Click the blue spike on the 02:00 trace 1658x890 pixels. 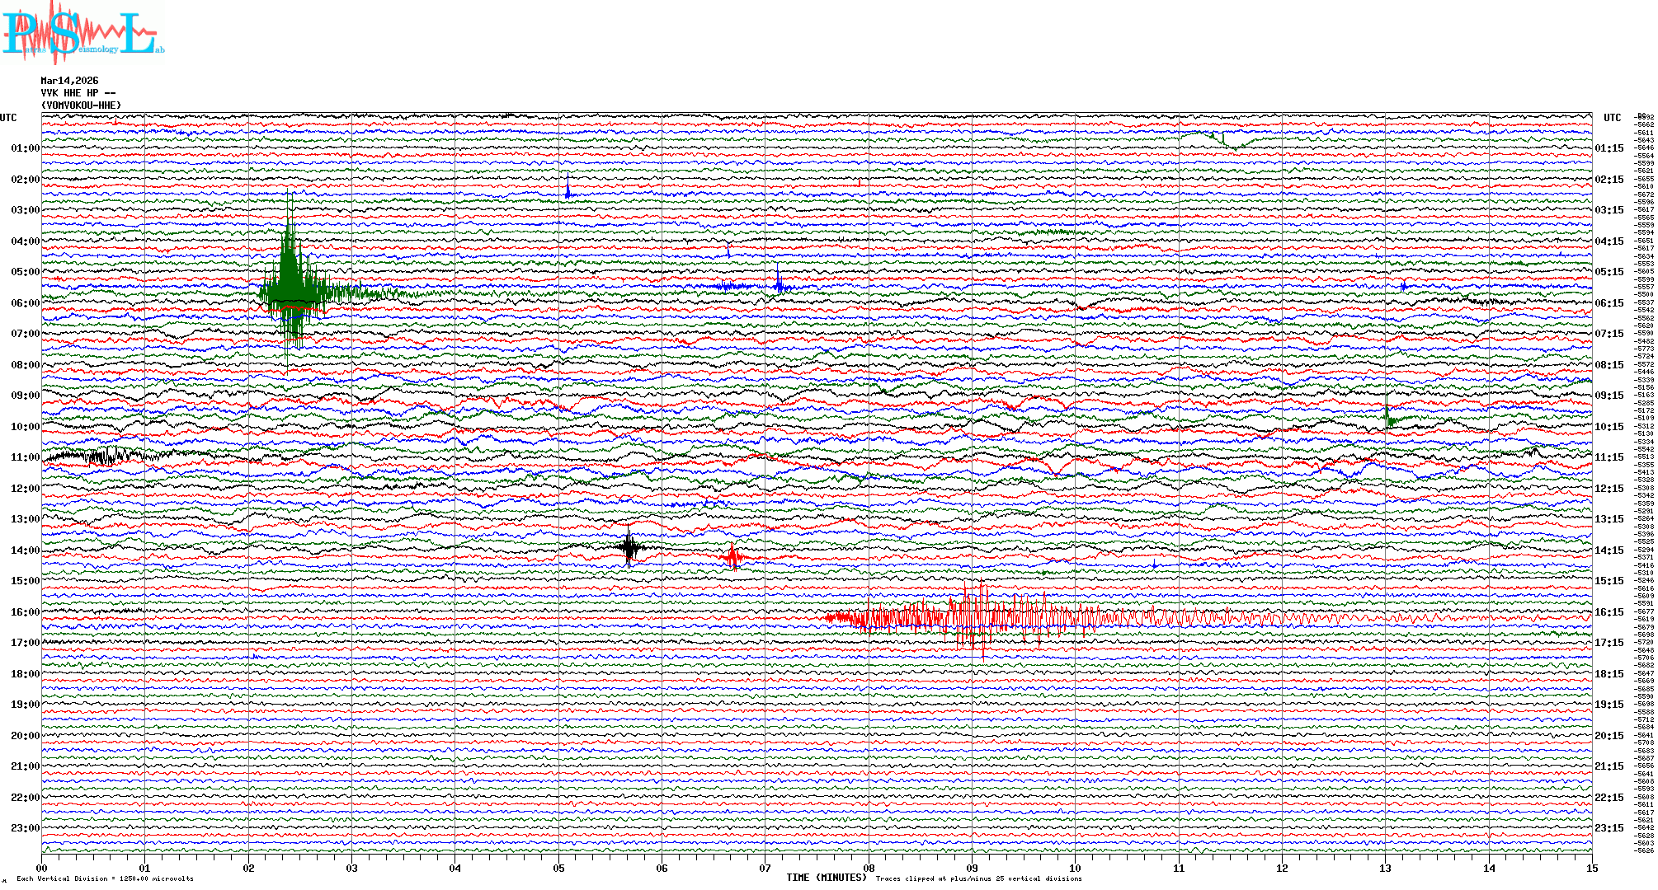[x=568, y=188]
